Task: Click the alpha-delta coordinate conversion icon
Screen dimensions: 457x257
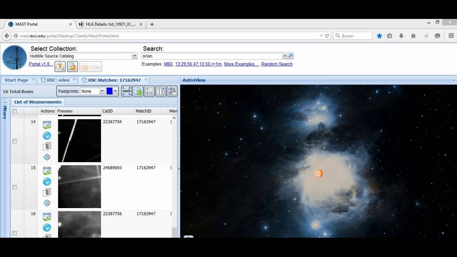Action: 172,91
